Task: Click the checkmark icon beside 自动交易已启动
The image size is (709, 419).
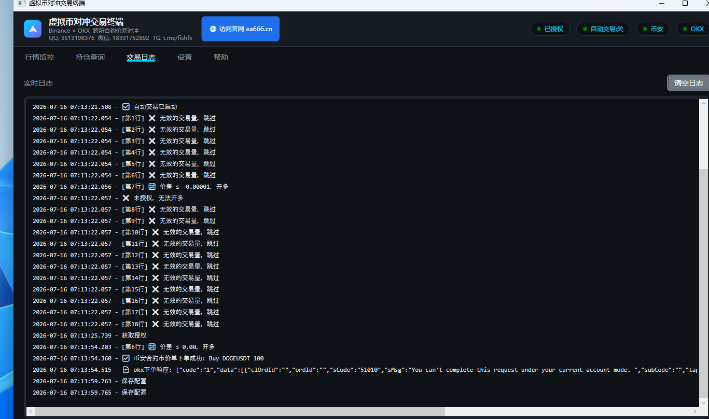Action: (x=126, y=107)
